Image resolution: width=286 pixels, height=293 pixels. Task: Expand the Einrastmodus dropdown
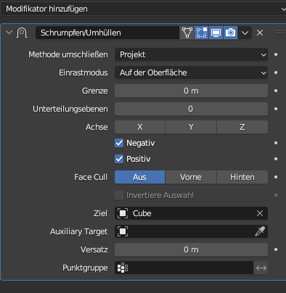(x=191, y=73)
